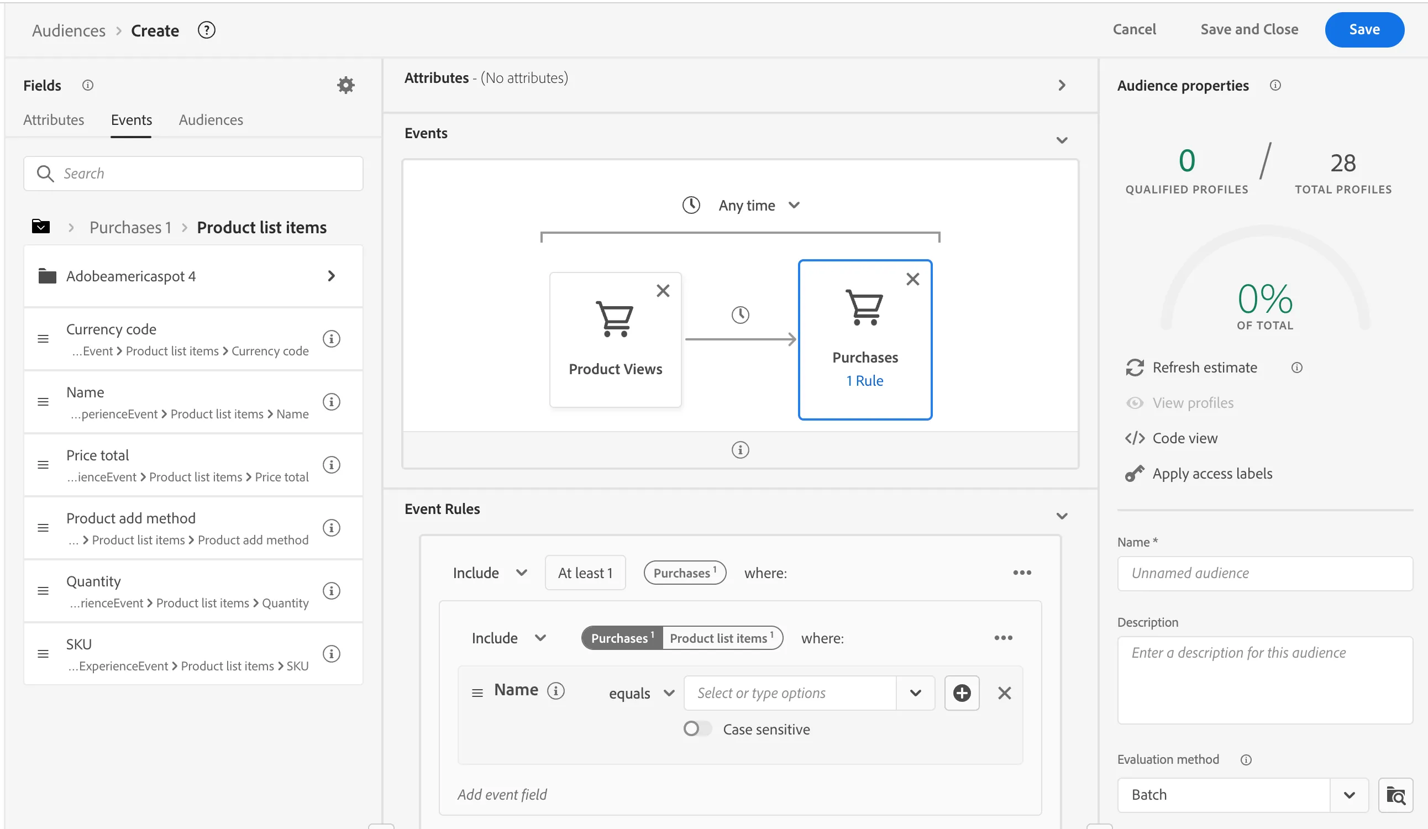
Task: Open Code view
Action: (x=1170, y=439)
